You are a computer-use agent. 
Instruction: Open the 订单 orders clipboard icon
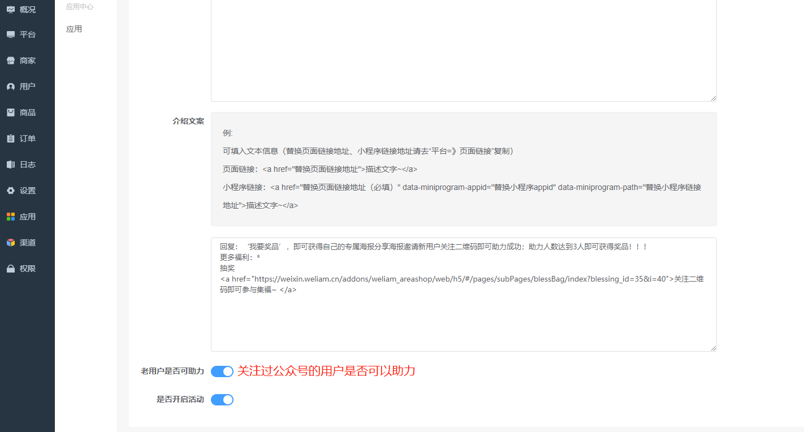click(11, 139)
